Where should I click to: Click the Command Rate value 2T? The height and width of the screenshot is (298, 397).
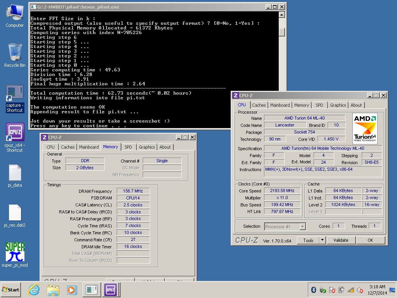pos(133,240)
